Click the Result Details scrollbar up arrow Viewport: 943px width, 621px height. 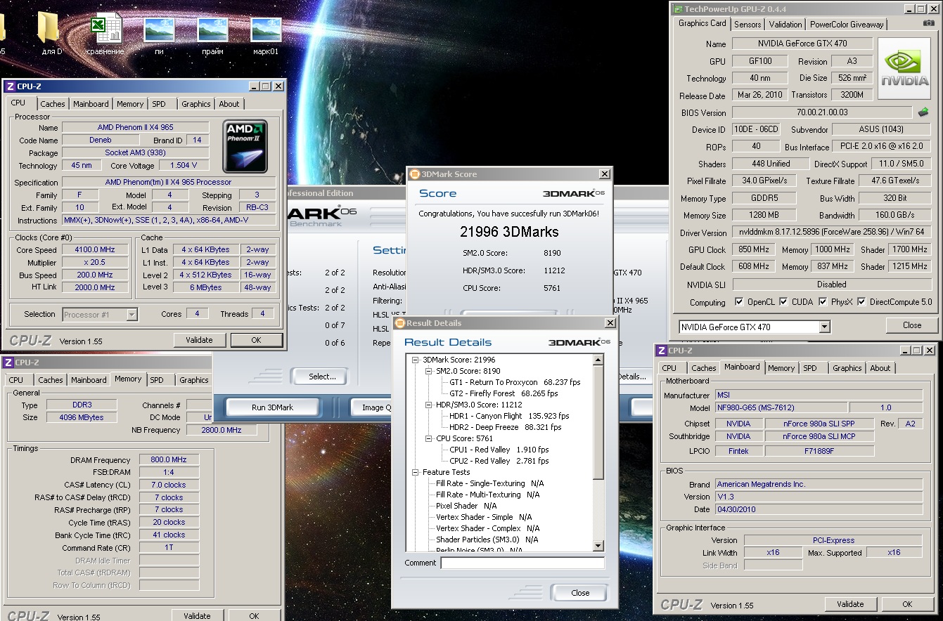pos(598,360)
